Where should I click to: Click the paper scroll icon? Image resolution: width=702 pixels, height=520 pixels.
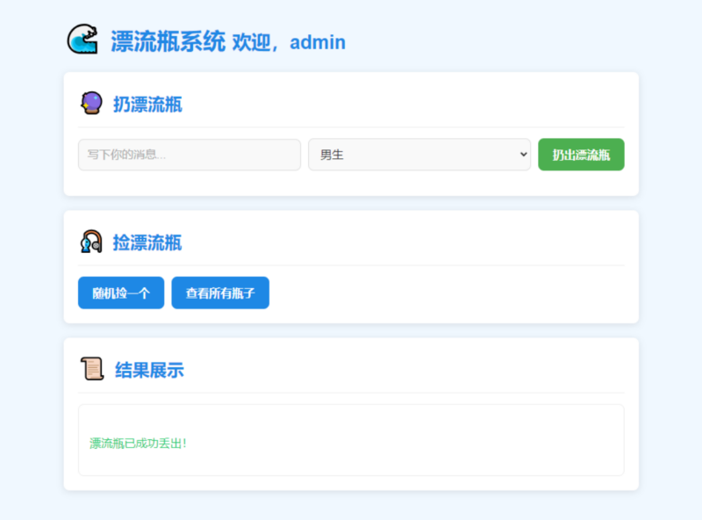tap(91, 369)
